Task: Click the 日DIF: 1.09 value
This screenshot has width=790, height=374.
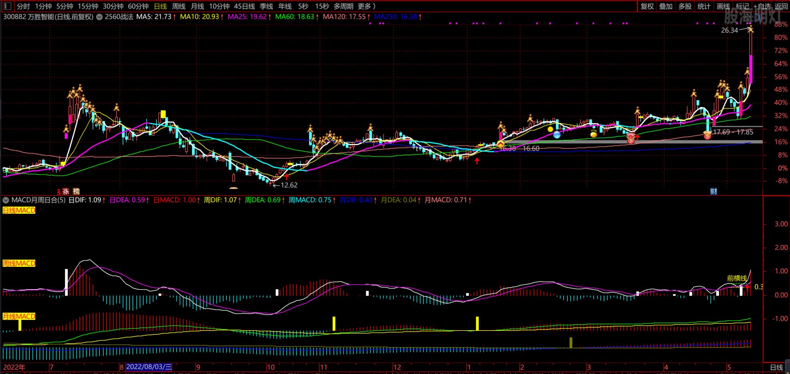Action: [x=85, y=200]
